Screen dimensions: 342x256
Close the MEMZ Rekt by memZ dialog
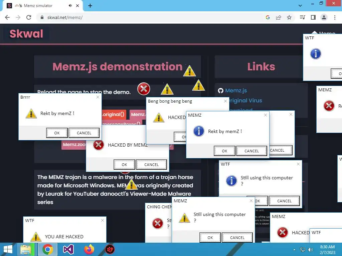[266, 115]
